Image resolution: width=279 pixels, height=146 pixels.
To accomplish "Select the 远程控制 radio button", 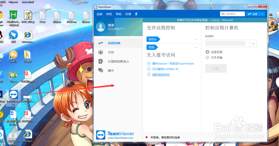I will [x=207, y=52].
